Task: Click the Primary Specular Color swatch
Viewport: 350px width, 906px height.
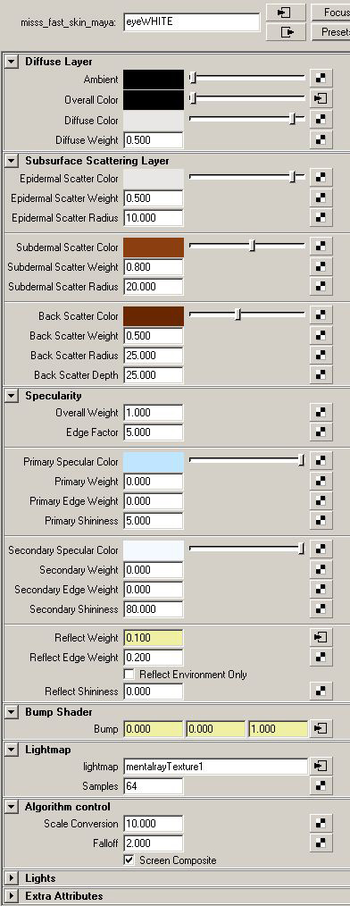Action: pyautogui.click(x=154, y=462)
